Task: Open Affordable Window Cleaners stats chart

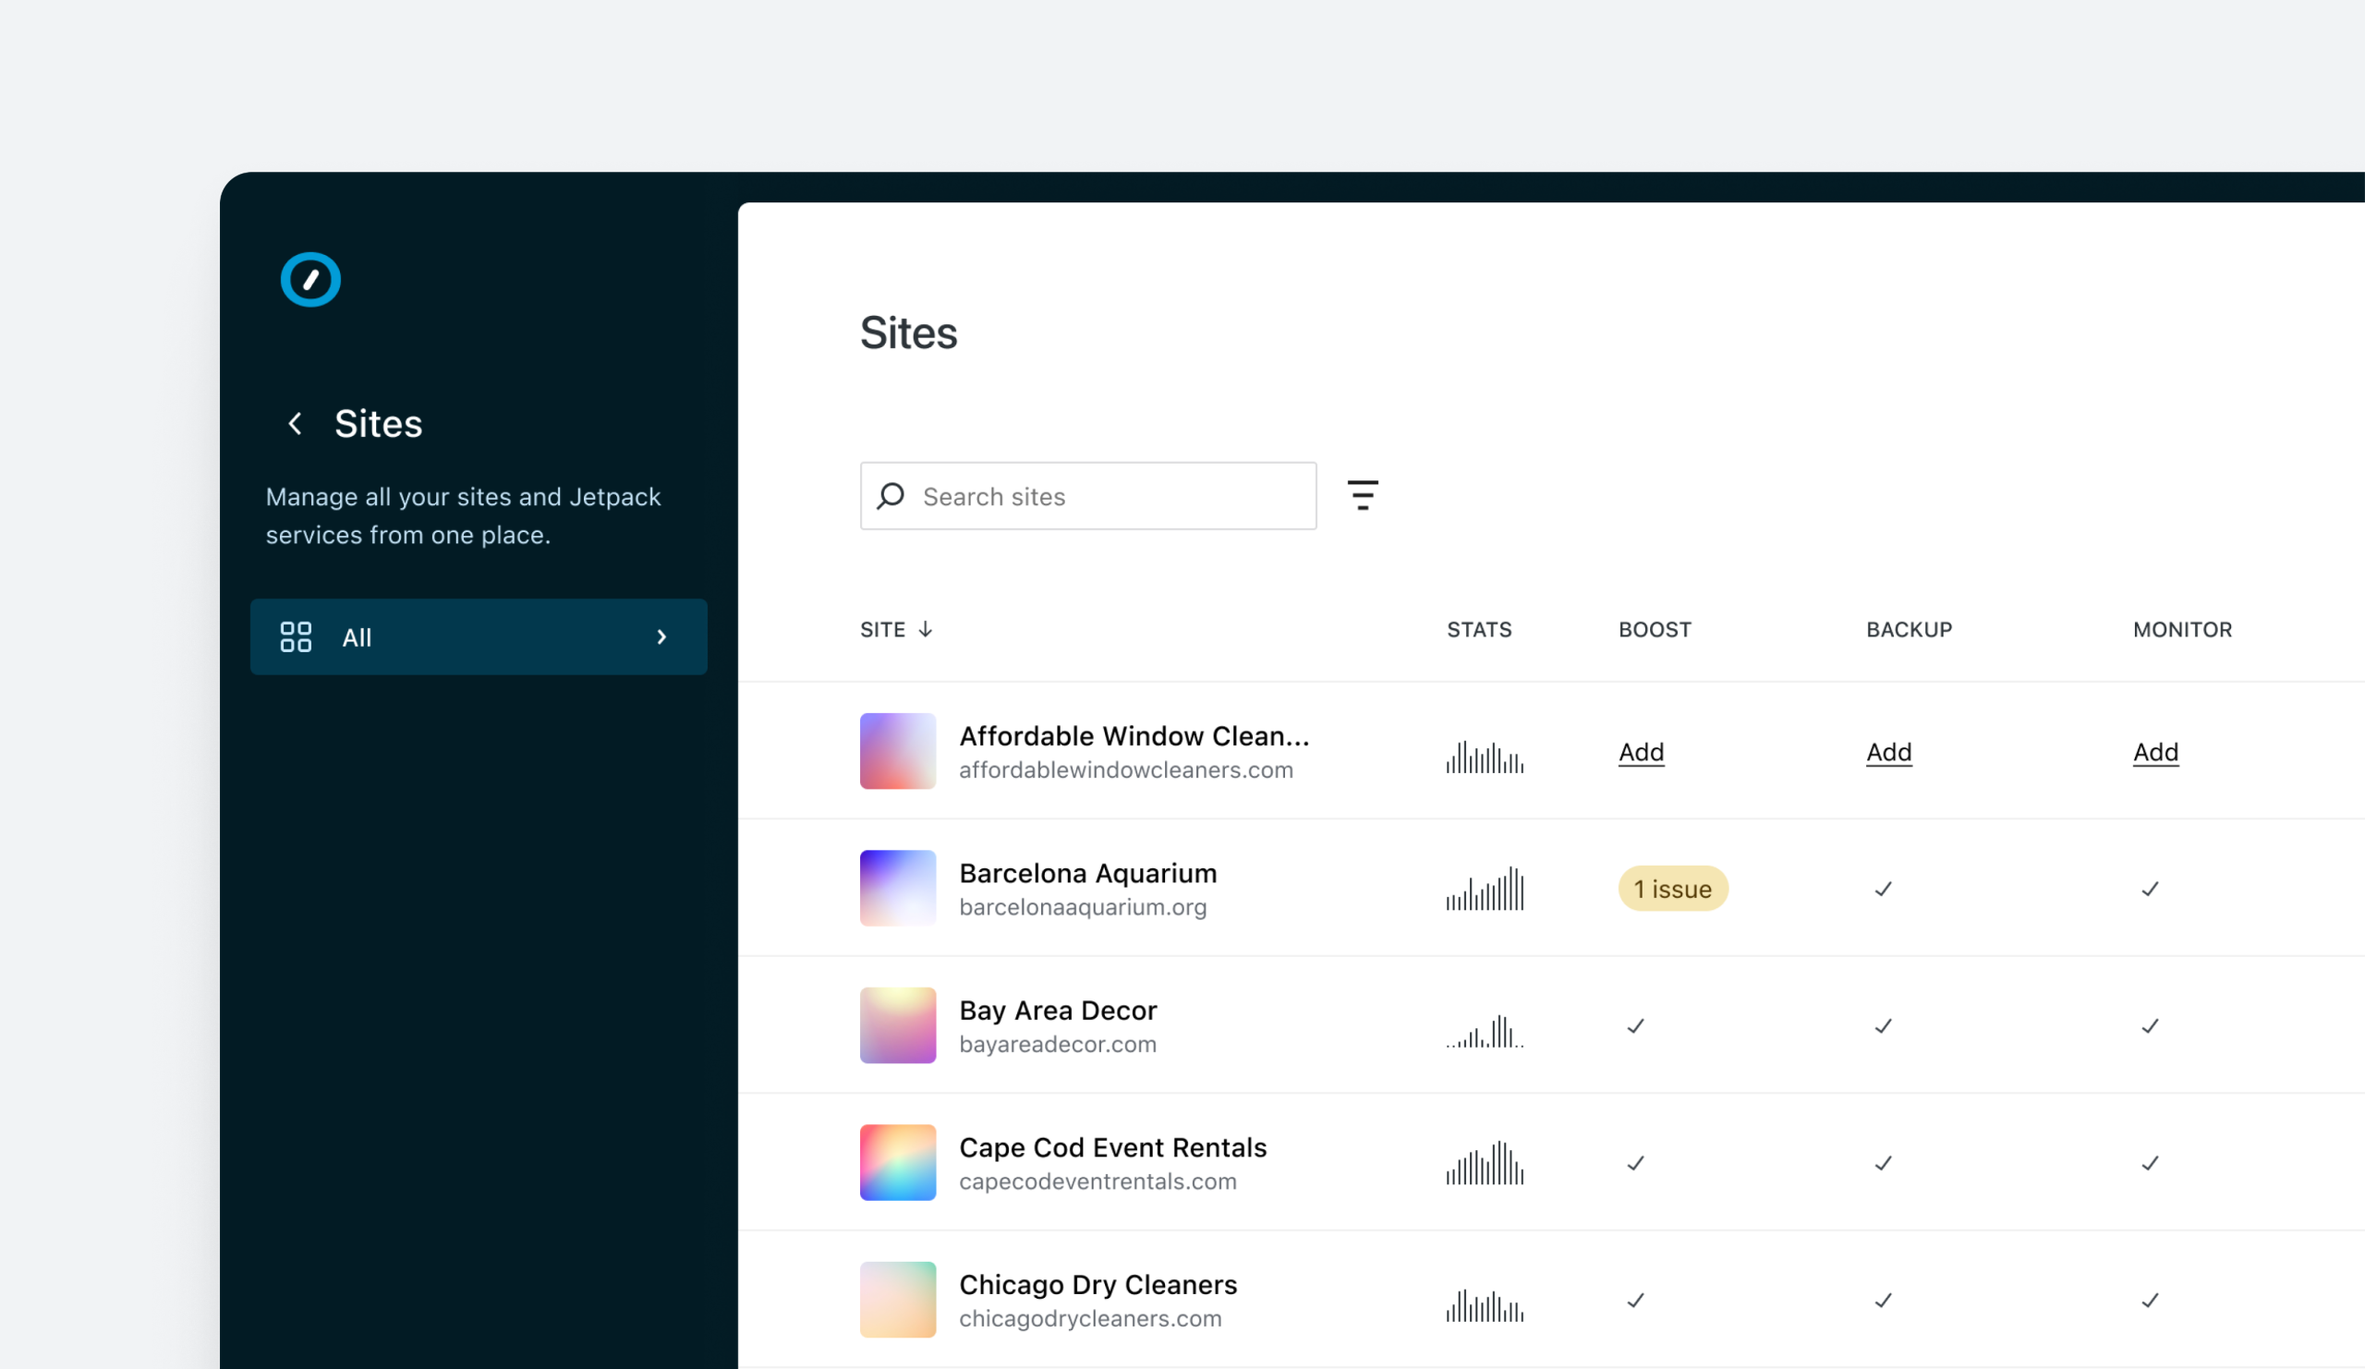Action: [x=1485, y=757]
